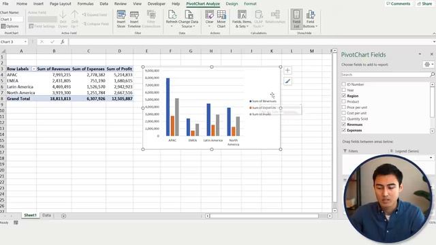Open the Developer tab
The width and height of the screenshot is (436, 245).
(156, 3)
